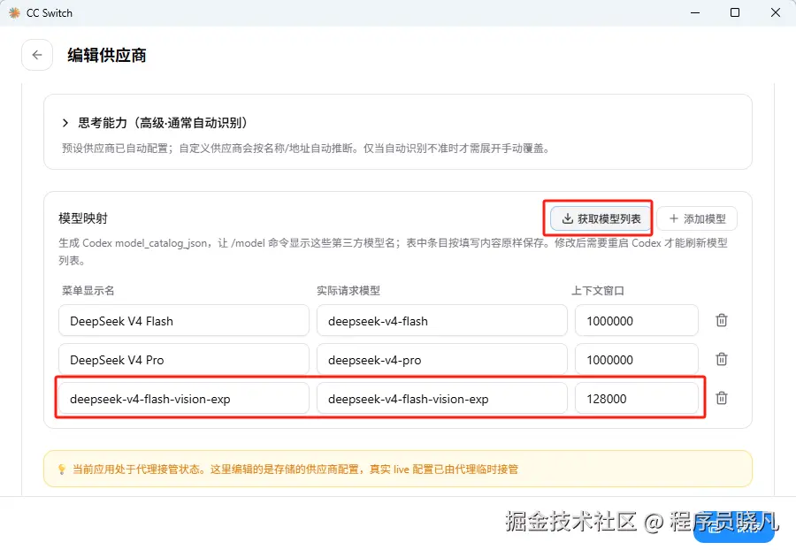Maximize the CC Switch window
Screen dimensions: 796x550
tap(735, 12)
